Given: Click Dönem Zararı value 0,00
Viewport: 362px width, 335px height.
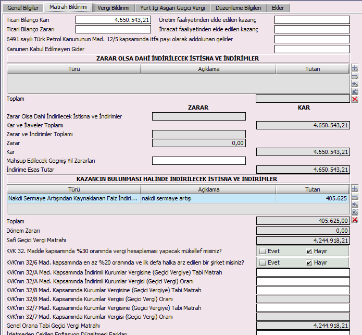Looking at the screenshot, I should [x=303, y=231].
